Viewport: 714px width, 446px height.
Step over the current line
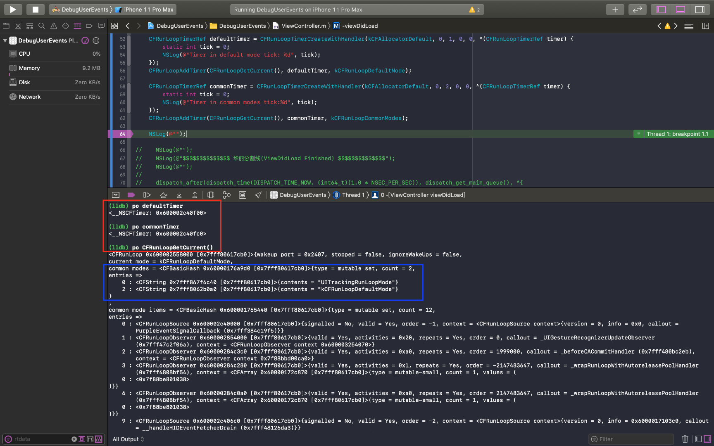[163, 195]
